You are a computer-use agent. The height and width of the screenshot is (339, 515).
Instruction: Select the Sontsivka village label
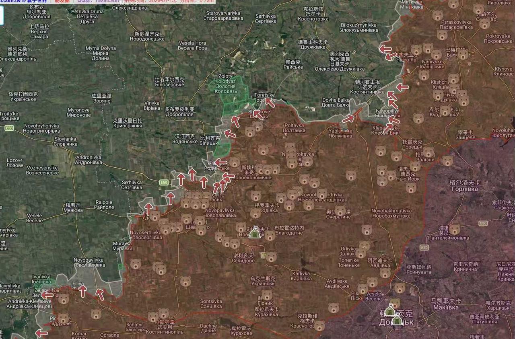(x=211, y=304)
